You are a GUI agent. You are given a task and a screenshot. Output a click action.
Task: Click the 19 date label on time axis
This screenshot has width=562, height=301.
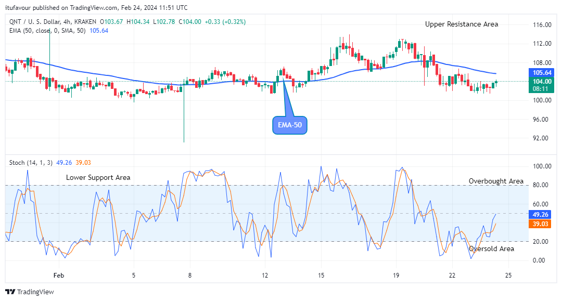point(396,276)
